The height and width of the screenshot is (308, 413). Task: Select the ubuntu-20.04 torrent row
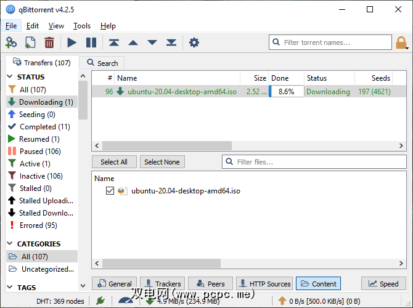pyautogui.click(x=248, y=91)
